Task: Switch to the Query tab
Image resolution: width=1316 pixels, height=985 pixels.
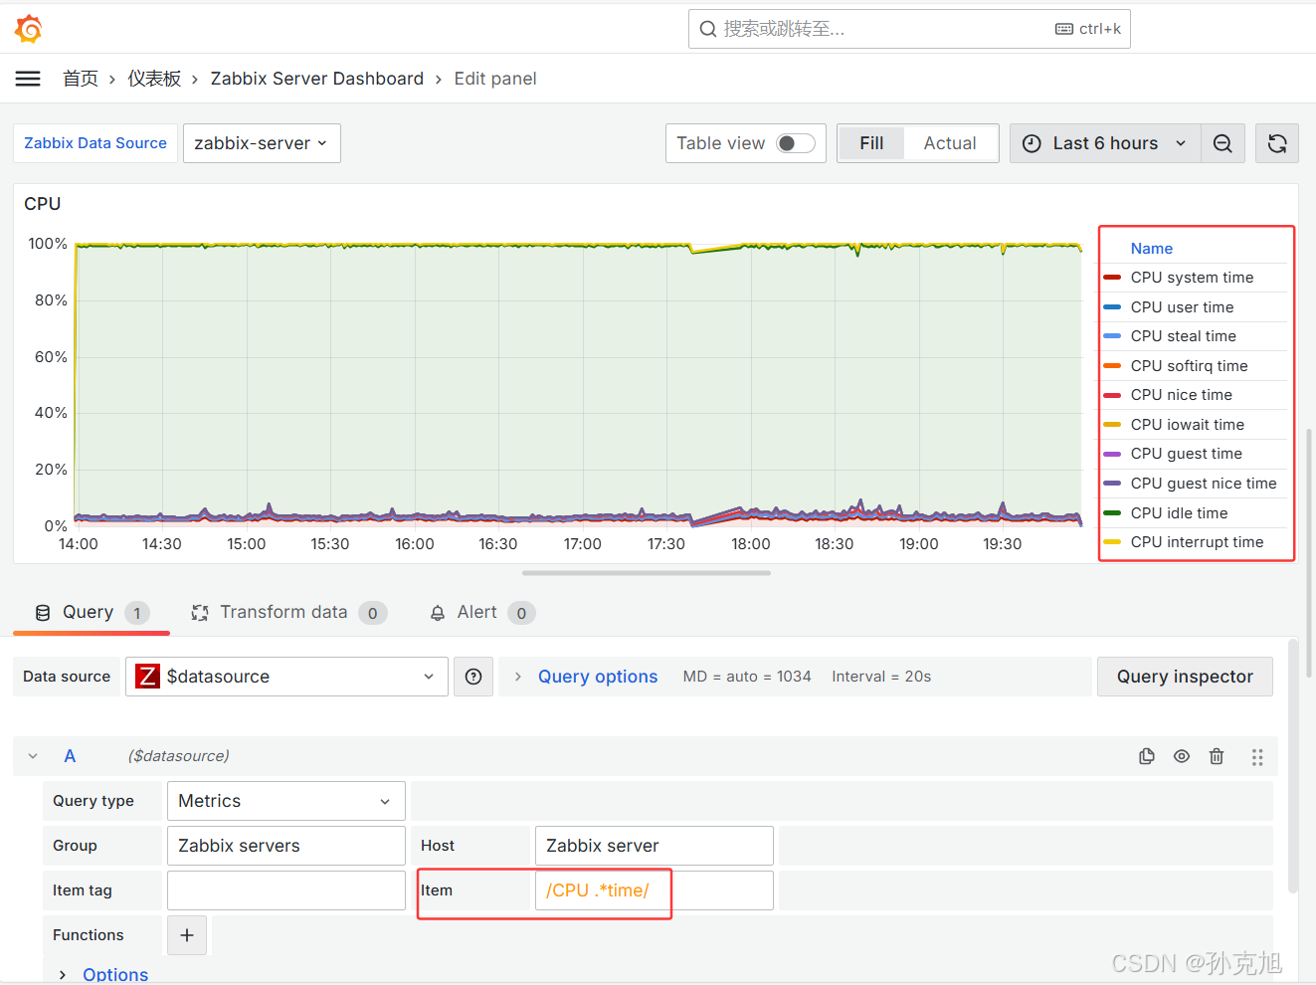Action: tap(92, 613)
